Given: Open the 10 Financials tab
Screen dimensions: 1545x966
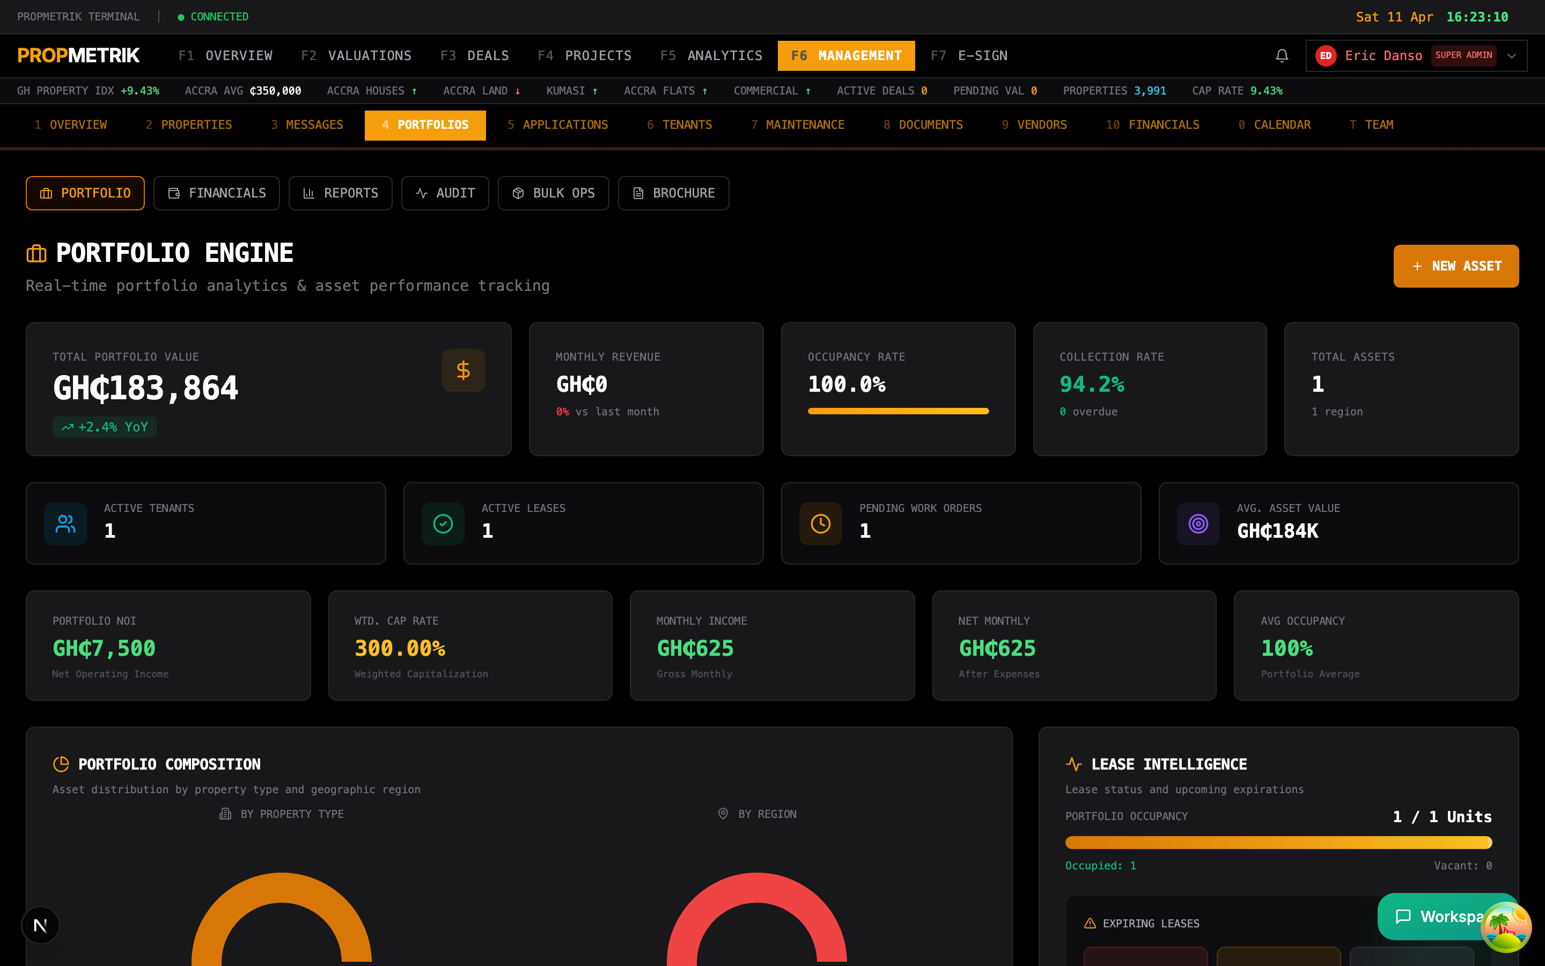Looking at the screenshot, I should (x=1152, y=125).
